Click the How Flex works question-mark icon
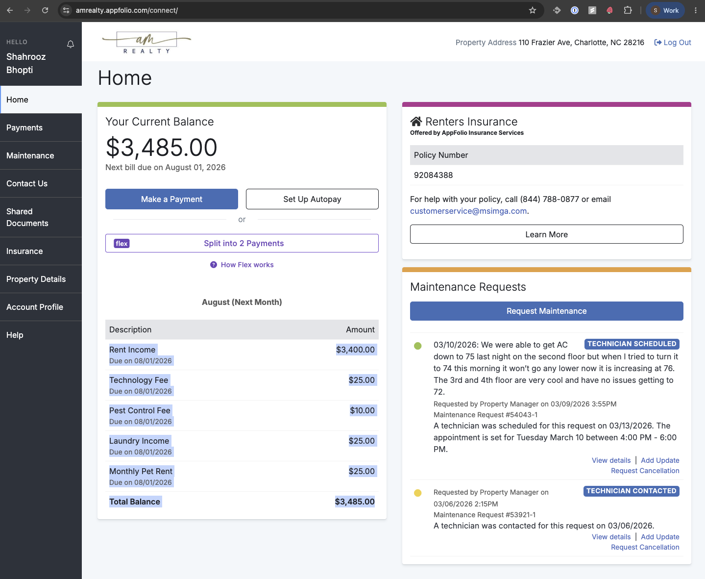 click(214, 265)
